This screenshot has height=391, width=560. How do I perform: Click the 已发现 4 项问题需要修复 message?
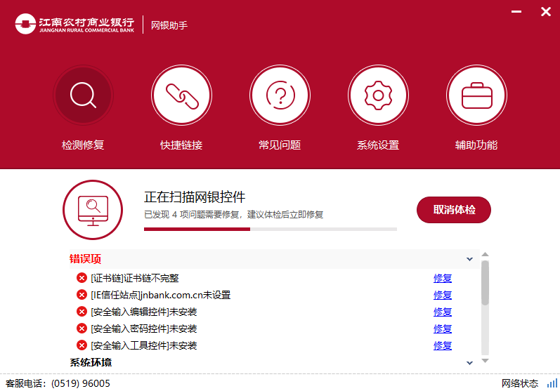tap(233, 214)
